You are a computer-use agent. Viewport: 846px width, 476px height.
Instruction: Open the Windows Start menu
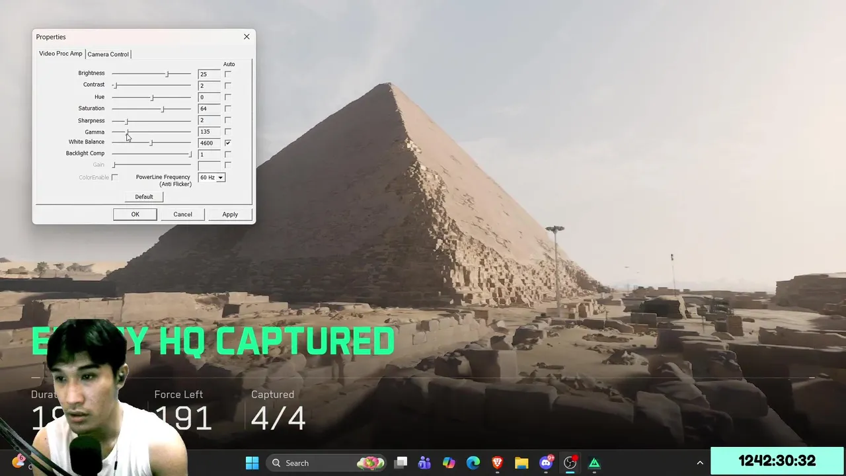tap(252, 463)
